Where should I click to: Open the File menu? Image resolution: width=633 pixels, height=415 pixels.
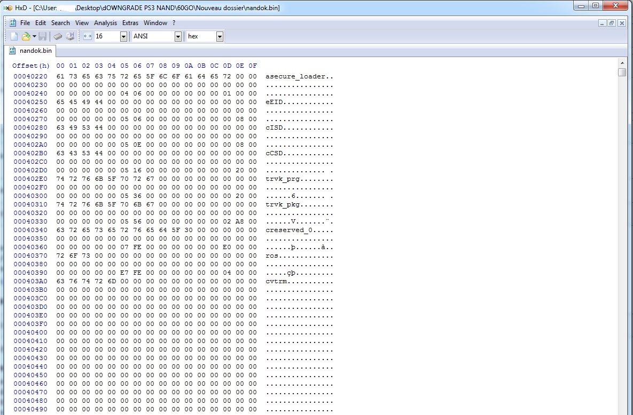pos(25,23)
